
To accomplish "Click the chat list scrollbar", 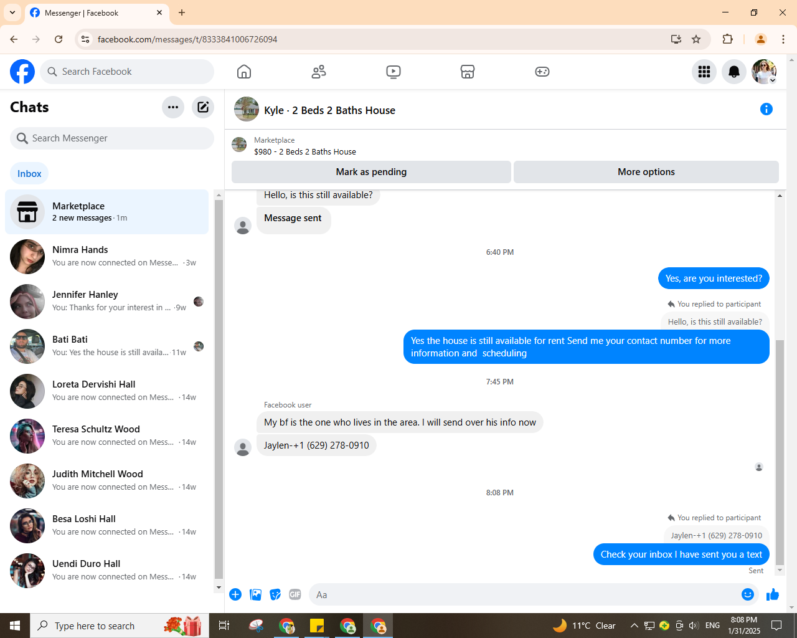I will (x=219, y=390).
